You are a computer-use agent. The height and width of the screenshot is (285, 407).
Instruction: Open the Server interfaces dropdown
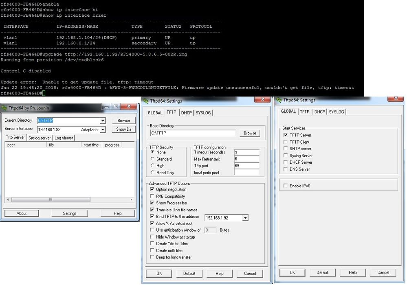(x=103, y=129)
